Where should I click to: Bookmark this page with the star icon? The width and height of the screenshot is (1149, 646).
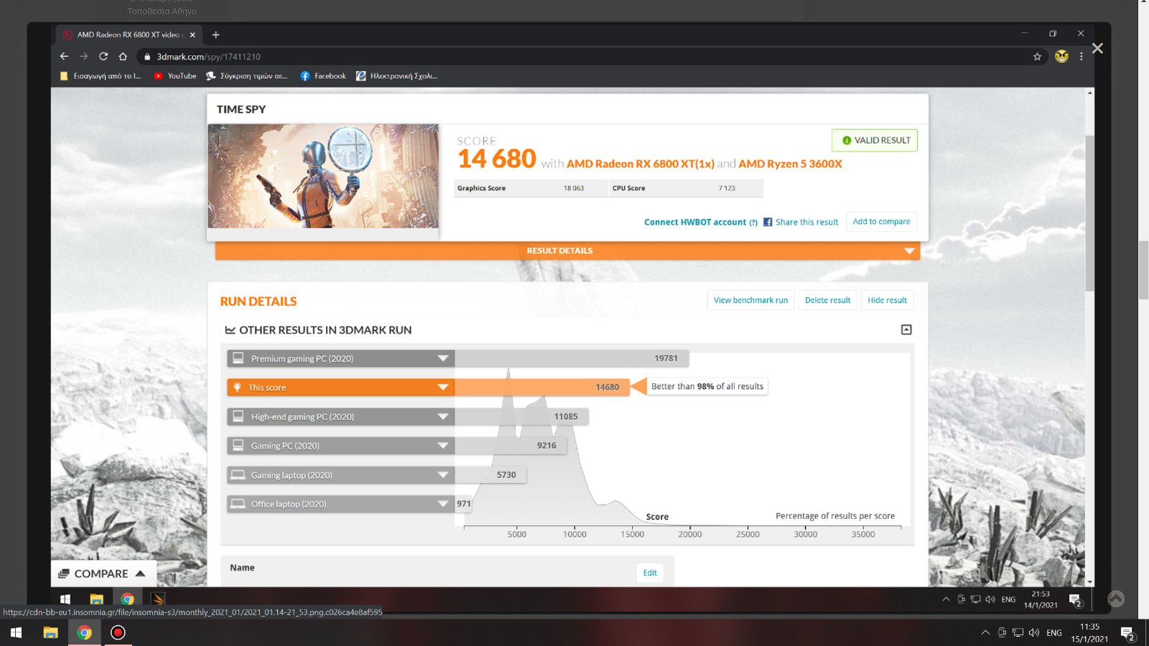coord(1037,57)
